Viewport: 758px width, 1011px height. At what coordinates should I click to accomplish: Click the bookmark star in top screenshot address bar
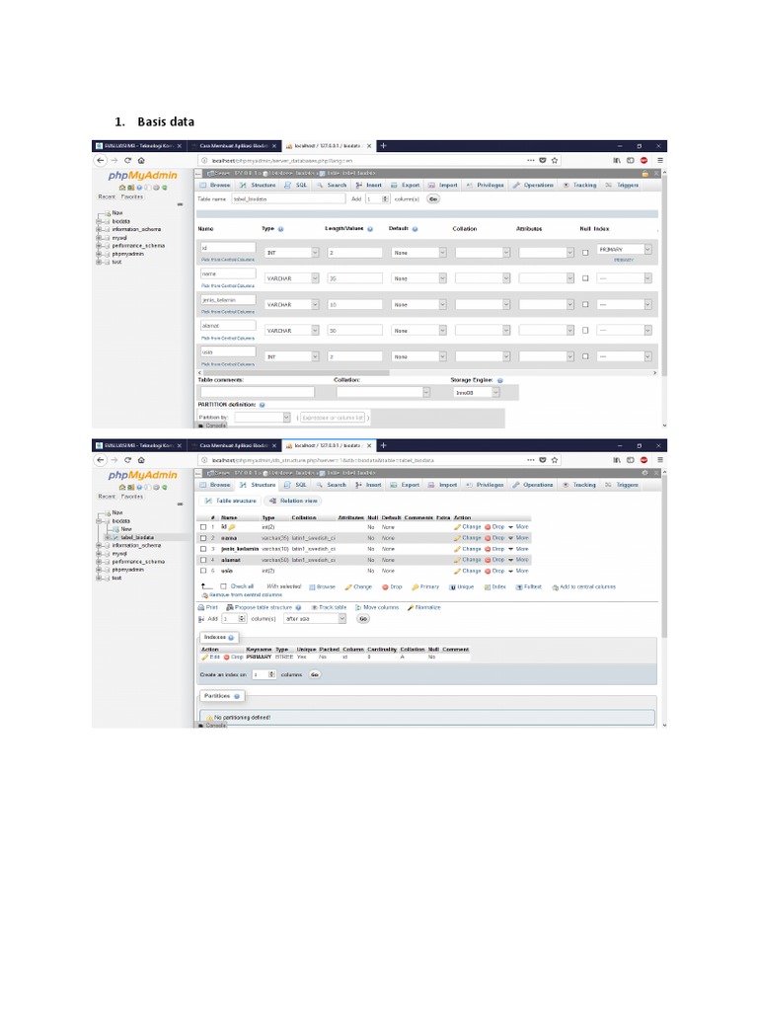555,161
